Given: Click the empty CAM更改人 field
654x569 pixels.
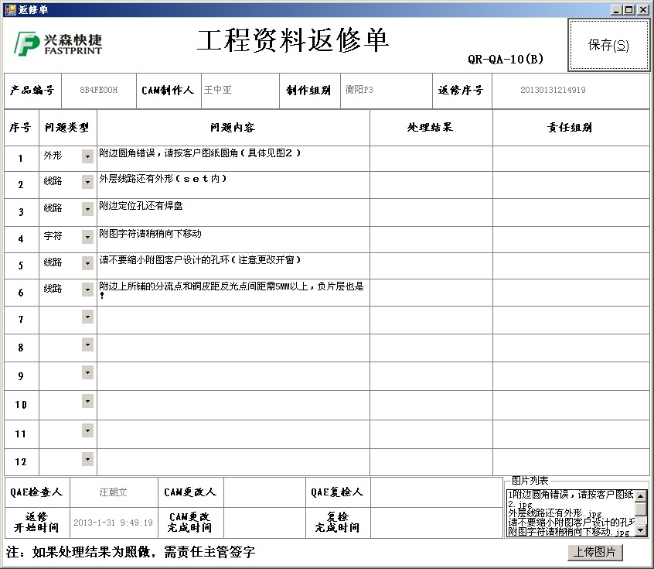Looking at the screenshot, I should [x=264, y=492].
